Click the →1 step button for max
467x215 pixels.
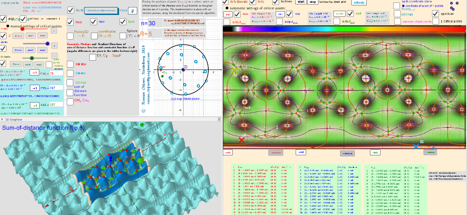(x=35, y=73)
